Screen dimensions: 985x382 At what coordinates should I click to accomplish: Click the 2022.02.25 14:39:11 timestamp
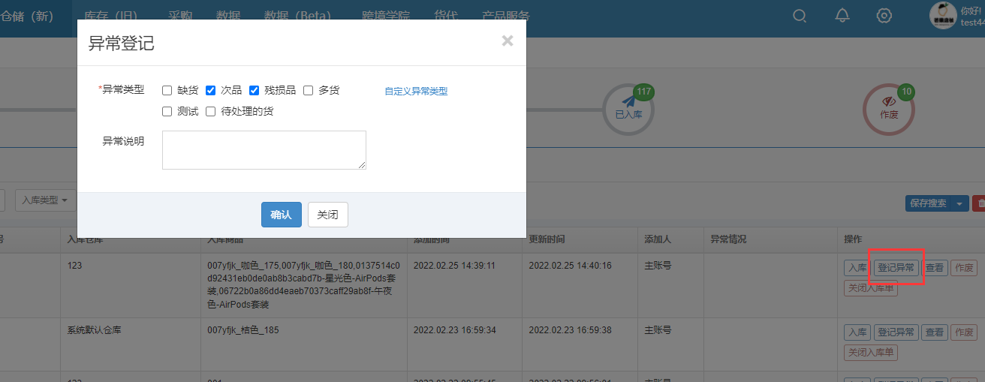(x=454, y=266)
